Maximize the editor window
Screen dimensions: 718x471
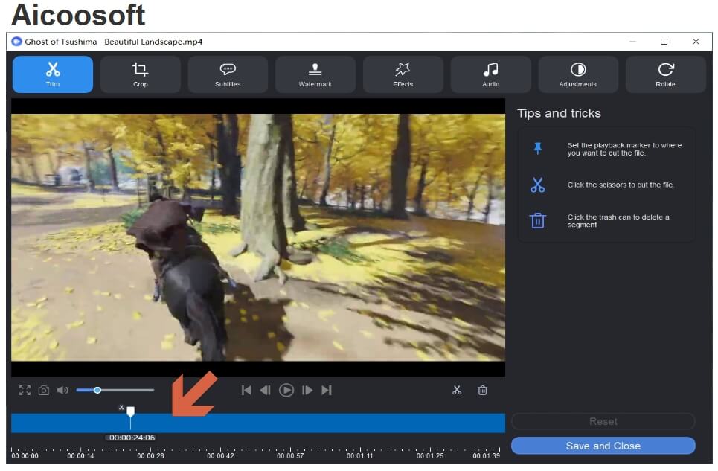pos(664,42)
